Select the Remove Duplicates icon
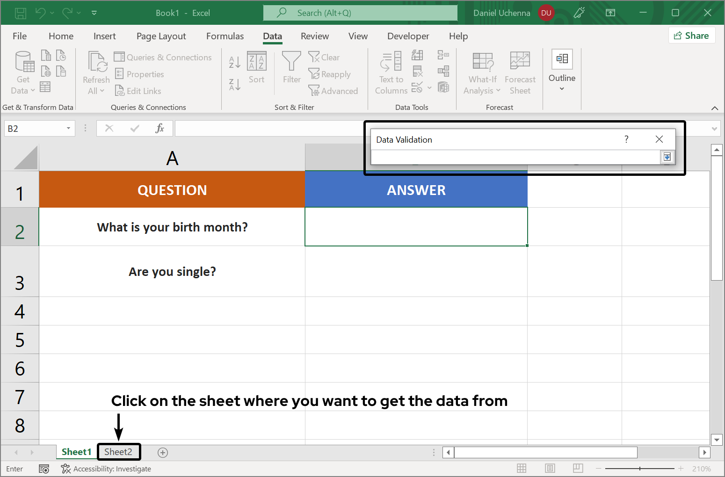This screenshot has height=477, width=725. (418, 71)
